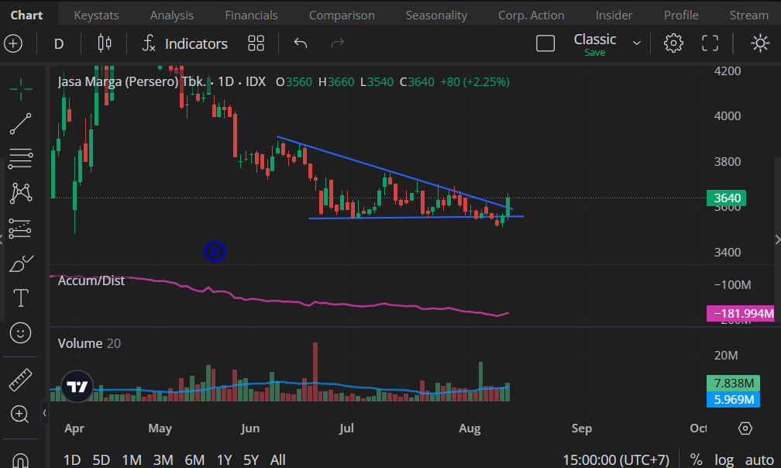Open the Financials tab
The height and width of the screenshot is (468, 781).
coord(252,15)
